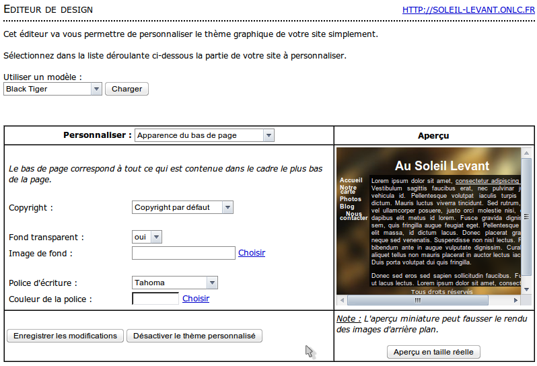
Task: Click Photos in the preview menu
Action: 351,199
